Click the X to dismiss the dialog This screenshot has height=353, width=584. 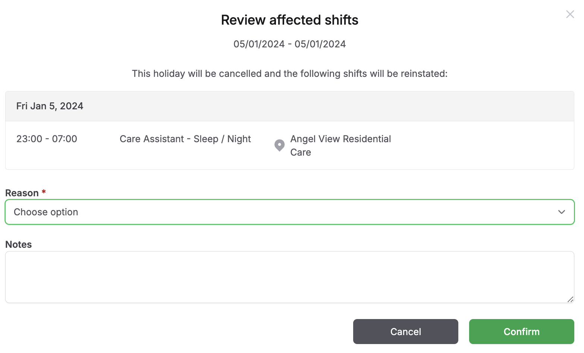570,14
